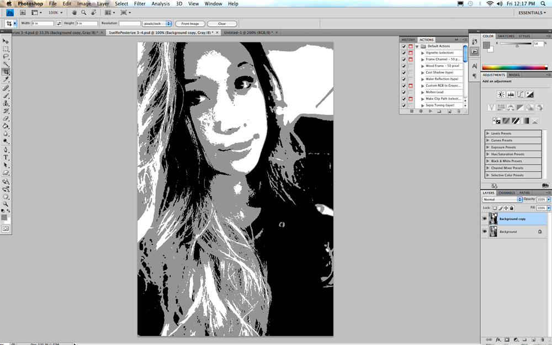Switch to the Swatches tab

[506, 36]
